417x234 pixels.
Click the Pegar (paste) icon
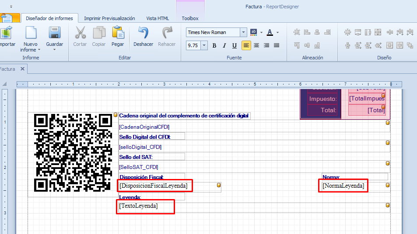[x=118, y=33]
